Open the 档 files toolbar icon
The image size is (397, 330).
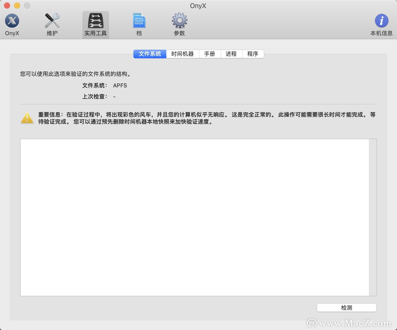(x=139, y=25)
